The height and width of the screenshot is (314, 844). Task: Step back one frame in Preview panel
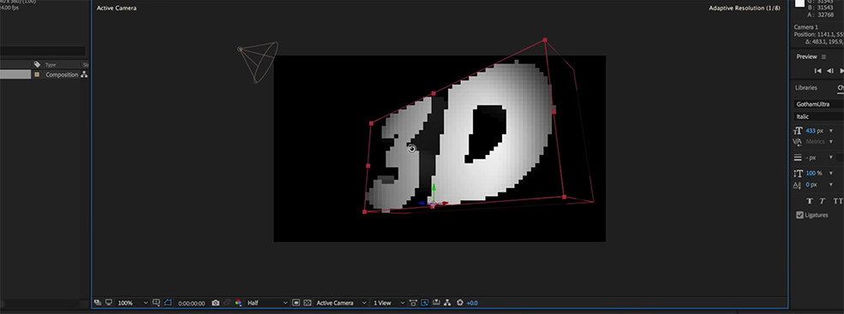click(x=830, y=71)
